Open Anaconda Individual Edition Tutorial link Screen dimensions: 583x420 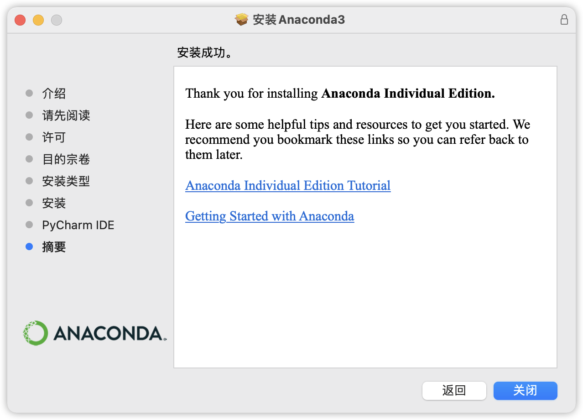click(288, 186)
